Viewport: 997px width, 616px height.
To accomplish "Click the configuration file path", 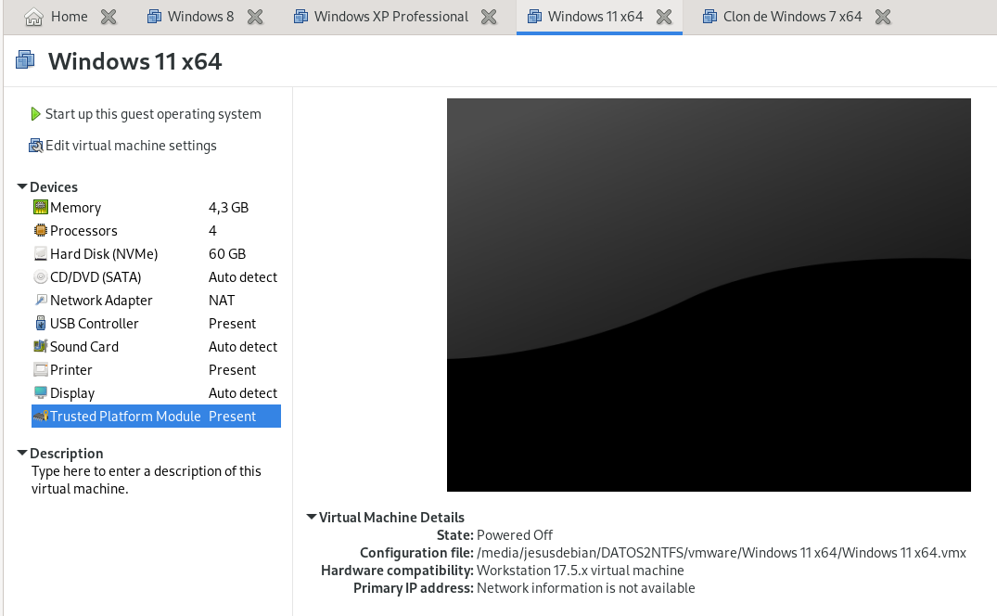I will [x=722, y=552].
